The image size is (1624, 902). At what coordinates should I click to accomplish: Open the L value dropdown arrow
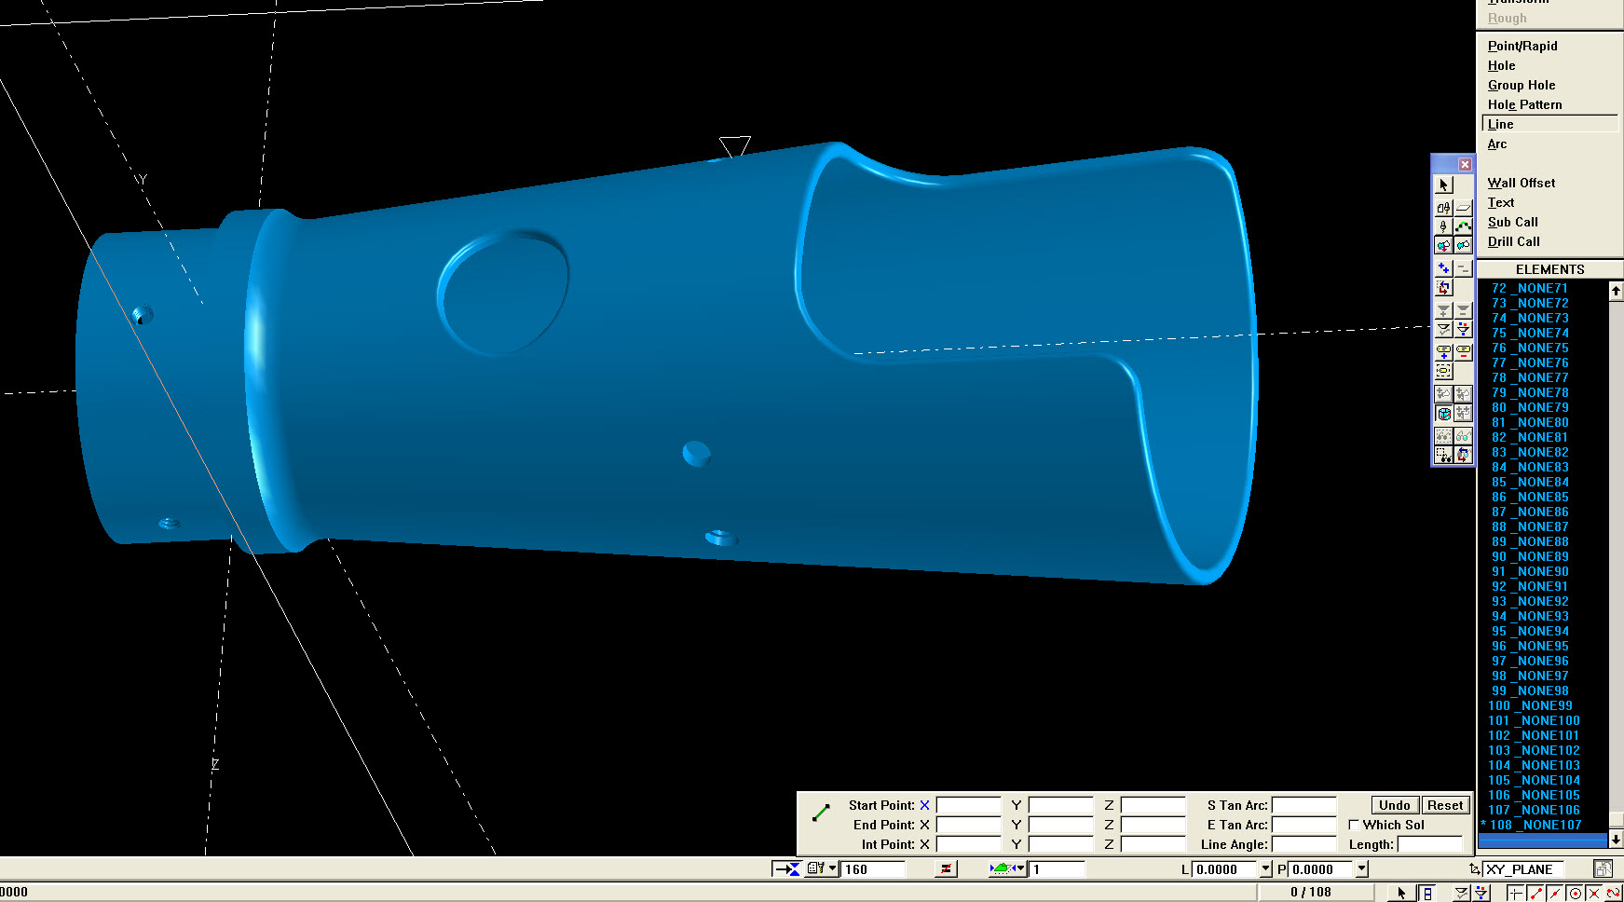point(1265,869)
